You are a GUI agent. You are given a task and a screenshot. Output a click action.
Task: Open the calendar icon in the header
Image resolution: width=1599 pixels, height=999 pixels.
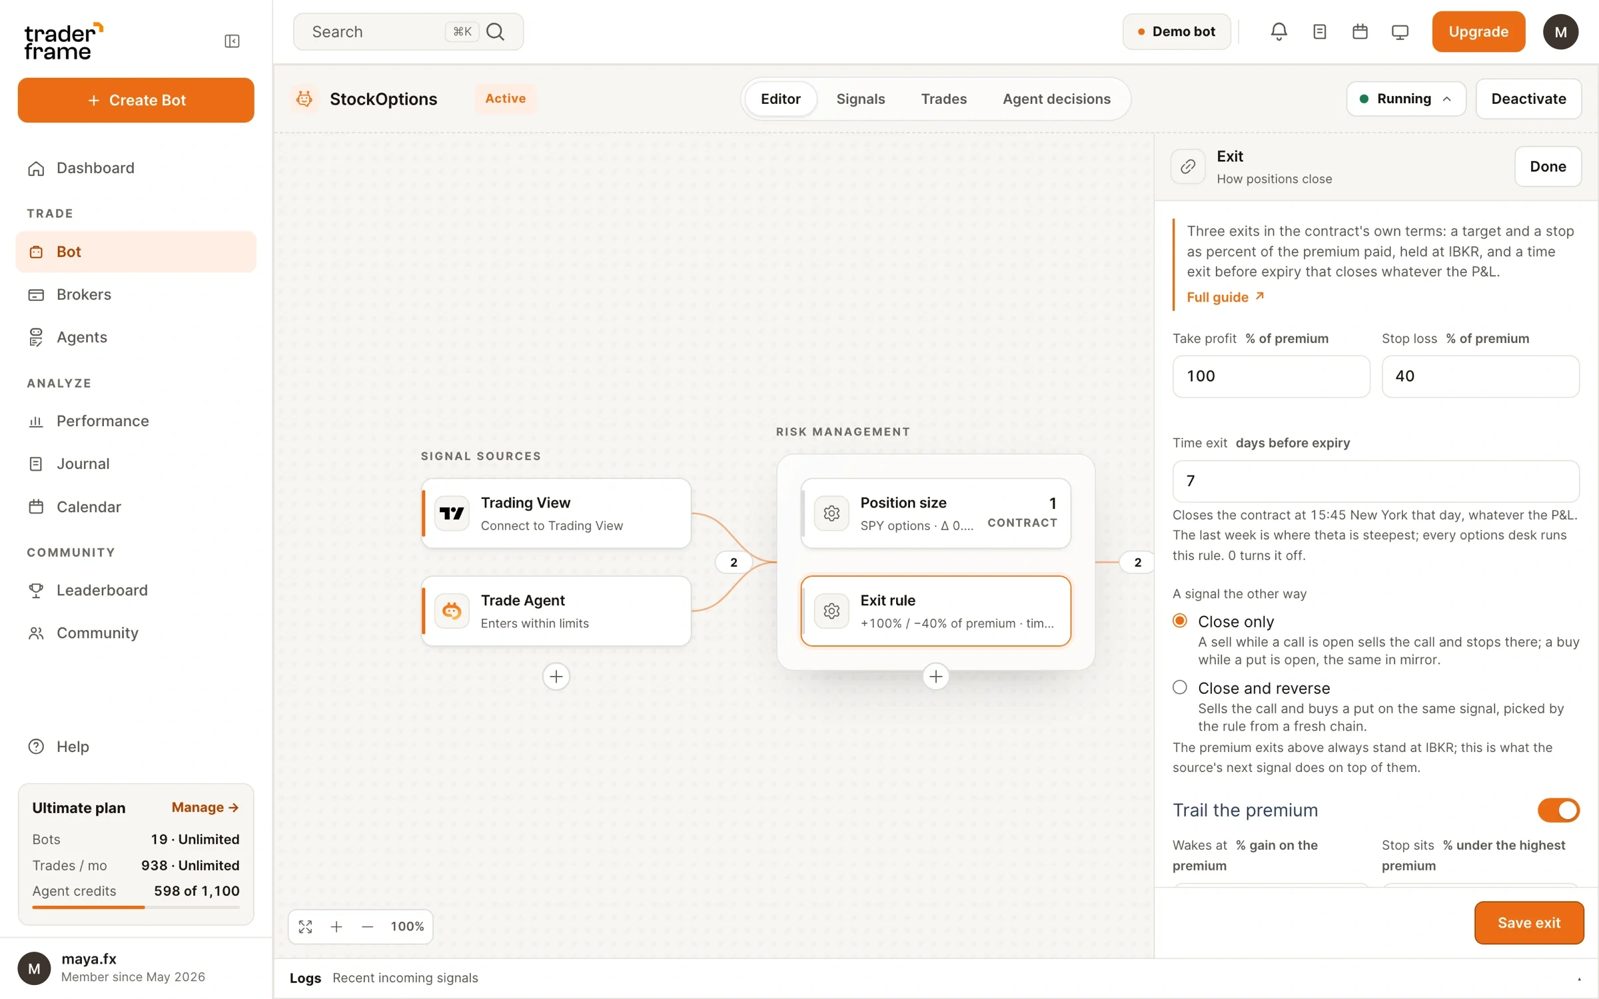[1360, 31]
